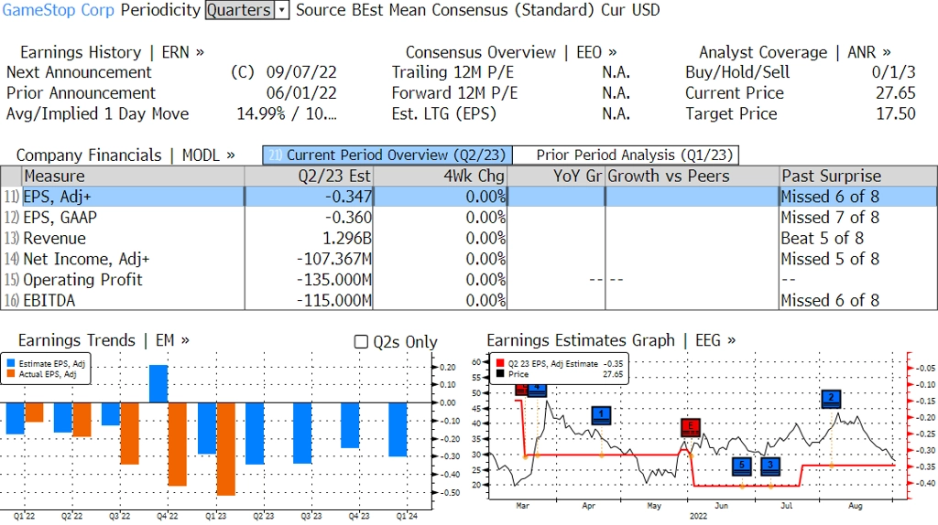Click the Buy/Hold/Sell value 0/1/3

[x=893, y=72]
